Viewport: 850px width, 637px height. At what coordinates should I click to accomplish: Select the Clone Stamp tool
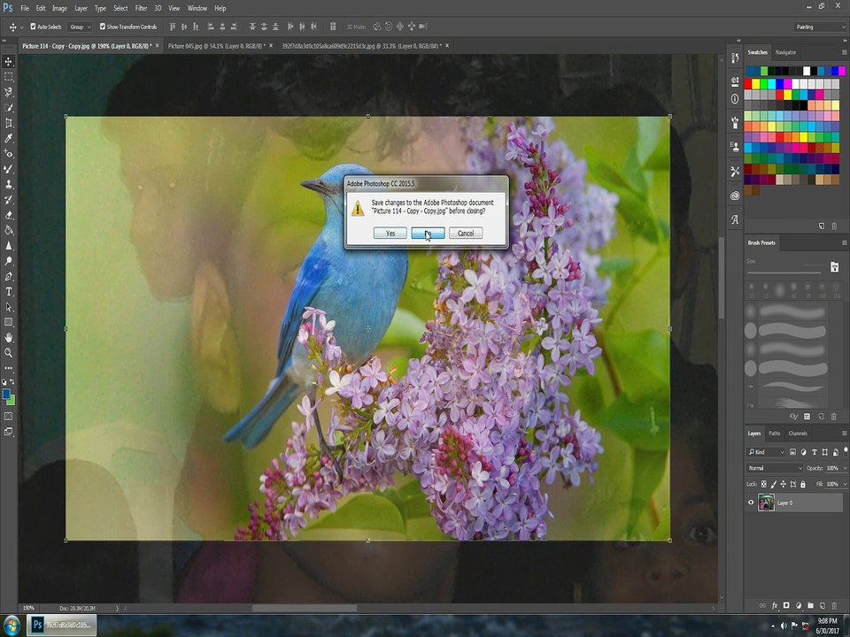[9, 184]
